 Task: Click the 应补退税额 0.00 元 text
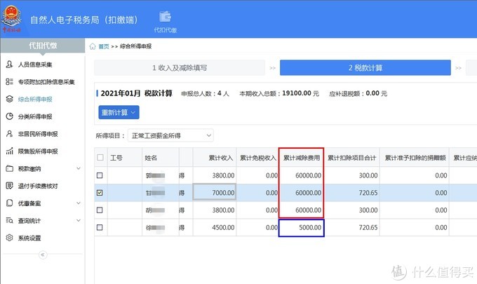(x=358, y=93)
